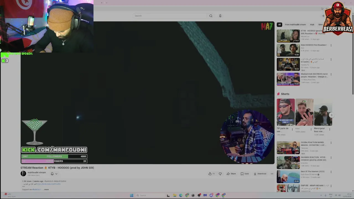Save the video to a playlist
The width and height of the screenshot is (354, 199).
coord(245,174)
